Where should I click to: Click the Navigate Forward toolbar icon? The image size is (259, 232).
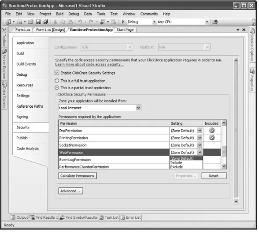tap(113, 22)
